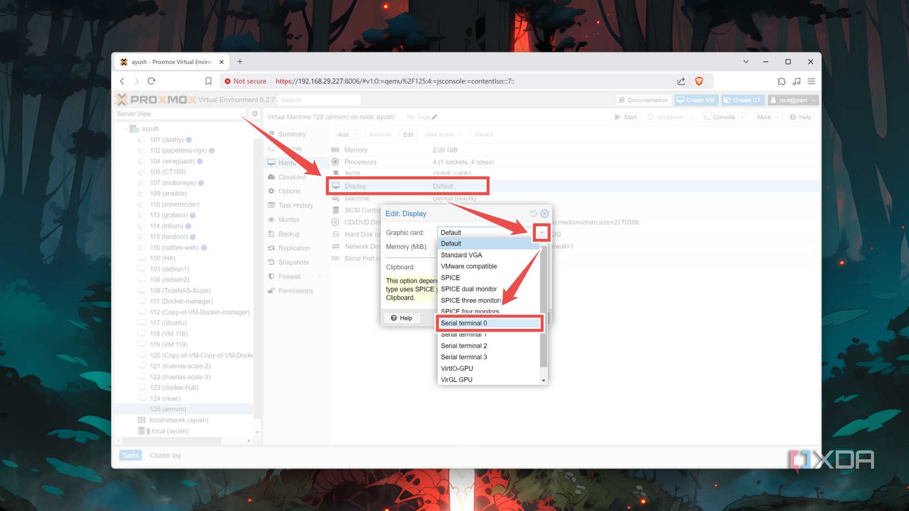Open the Server View settings gear
909x511 pixels.
[x=255, y=113]
